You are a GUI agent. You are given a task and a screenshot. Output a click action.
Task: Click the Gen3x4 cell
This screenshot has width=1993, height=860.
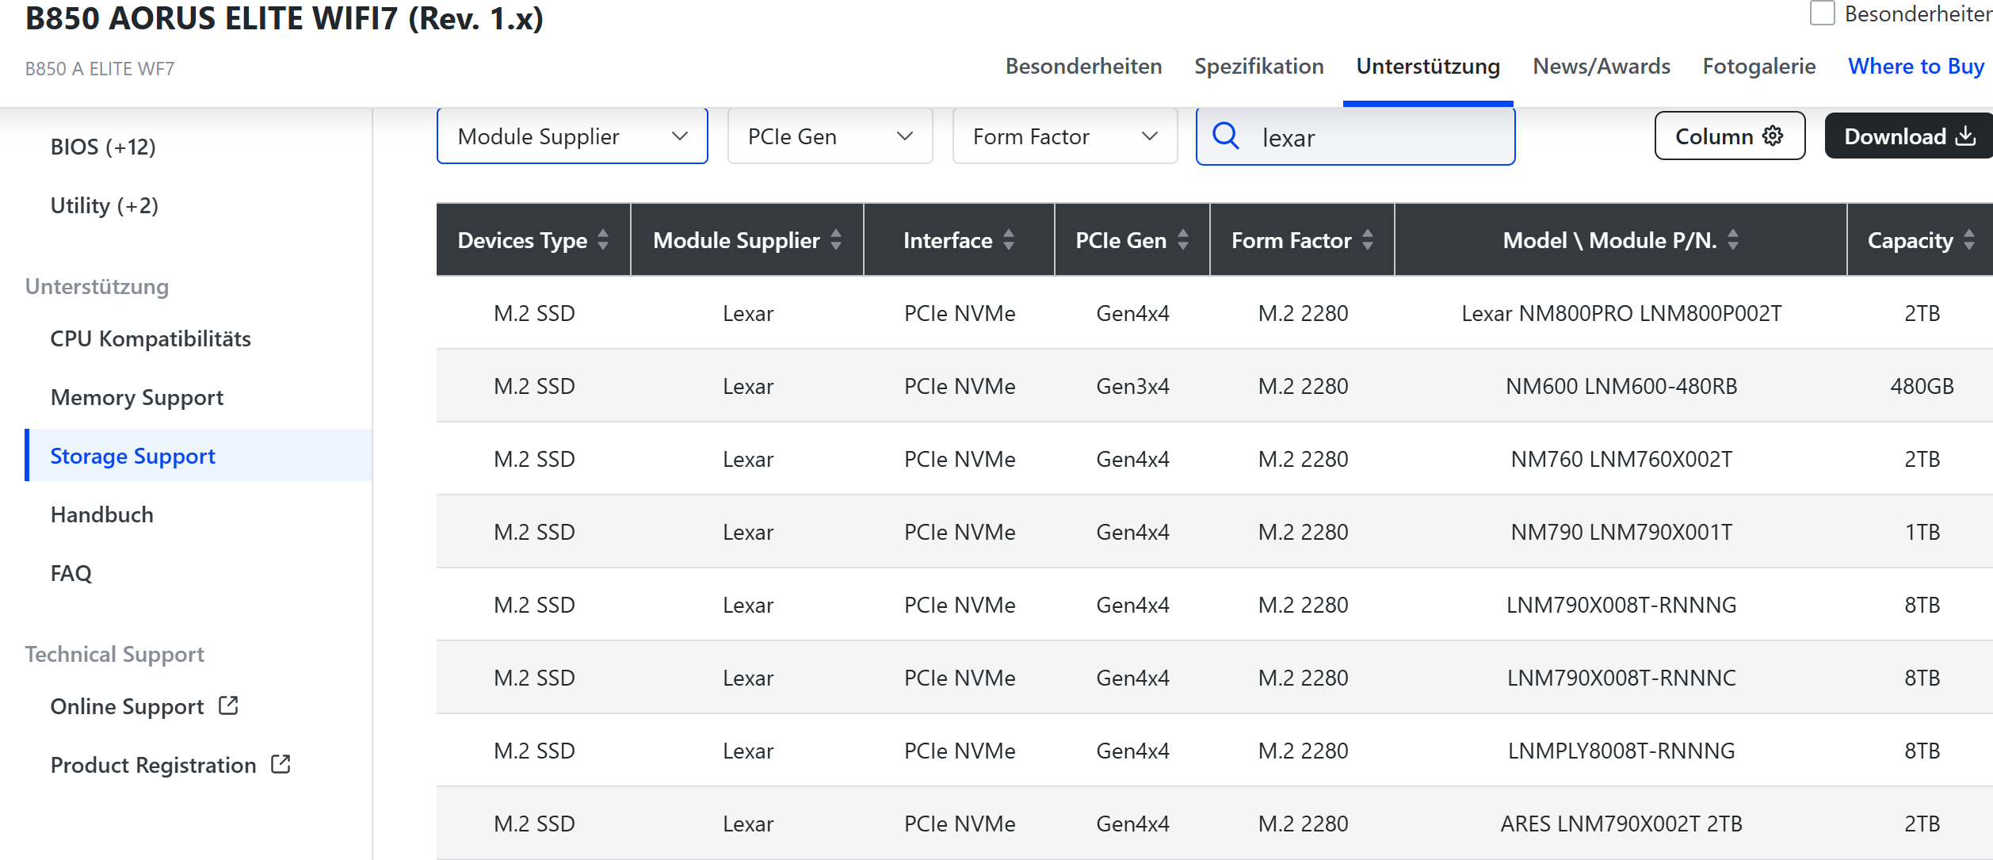1132,386
